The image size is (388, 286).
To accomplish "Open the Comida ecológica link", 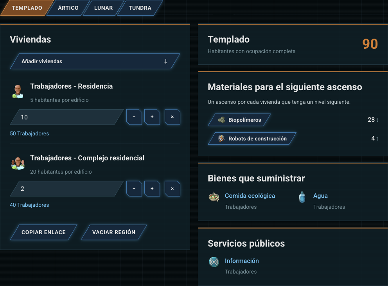I will [250, 196].
